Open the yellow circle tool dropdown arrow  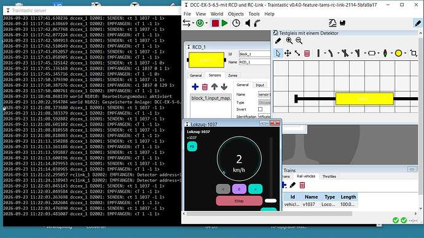(405, 53)
